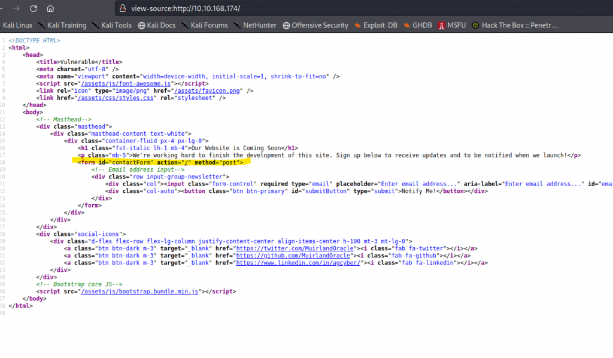
Task: Click the <!-- Bootstrap core JS--> comment
Action: 80,284
